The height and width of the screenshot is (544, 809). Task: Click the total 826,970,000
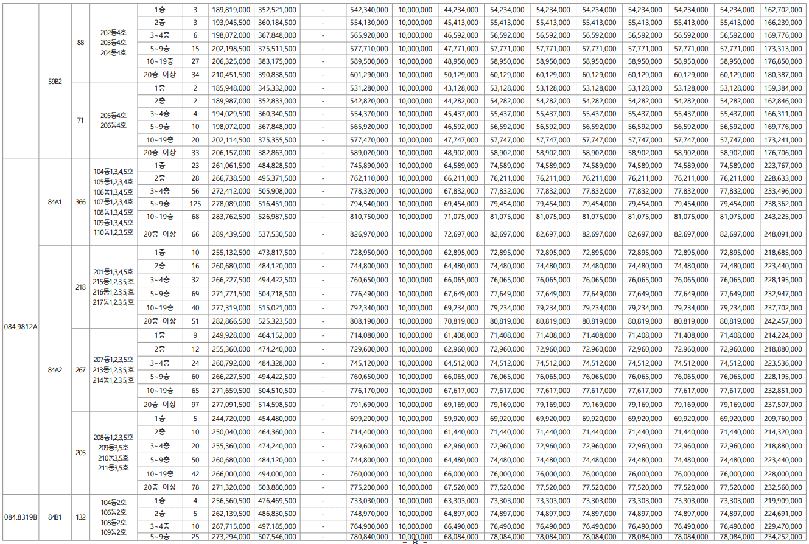coord(369,234)
